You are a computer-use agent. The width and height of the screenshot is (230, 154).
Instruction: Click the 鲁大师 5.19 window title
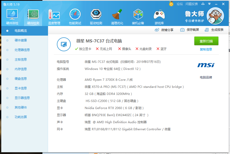11,4
